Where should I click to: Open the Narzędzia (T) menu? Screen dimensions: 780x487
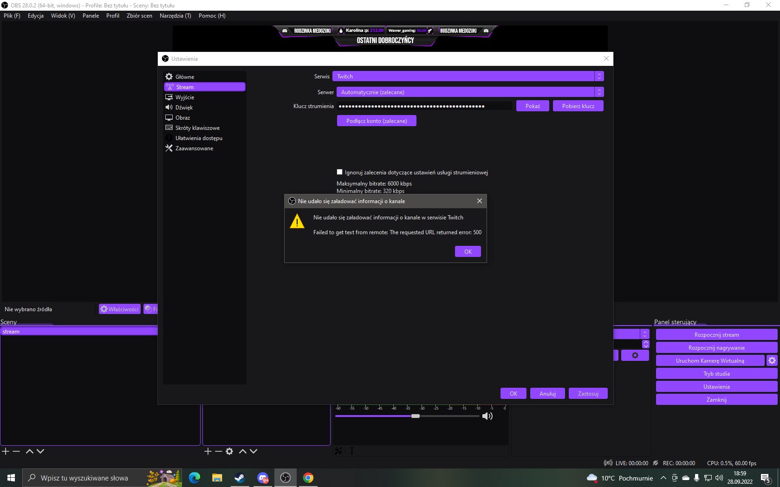(175, 15)
